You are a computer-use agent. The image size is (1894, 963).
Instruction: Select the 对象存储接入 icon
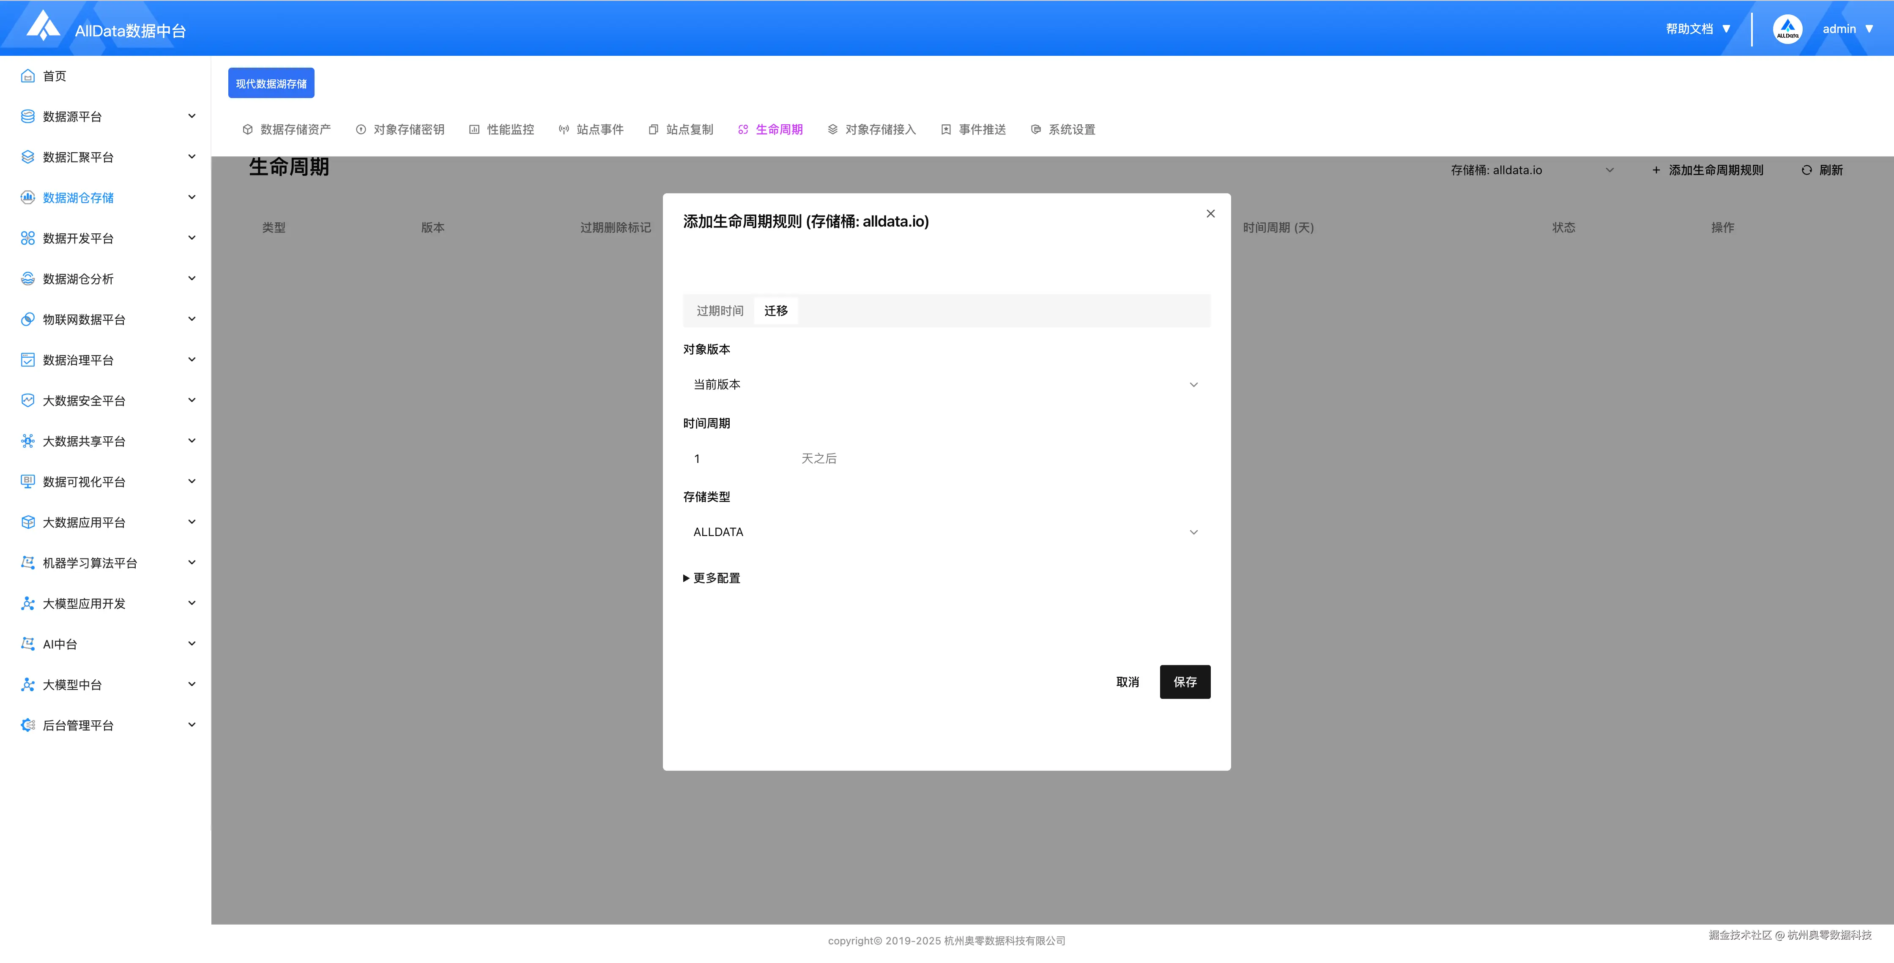(x=832, y=129)
